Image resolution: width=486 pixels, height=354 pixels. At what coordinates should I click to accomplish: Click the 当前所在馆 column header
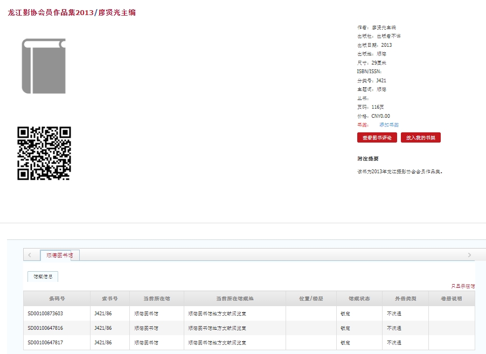[157, 299]
